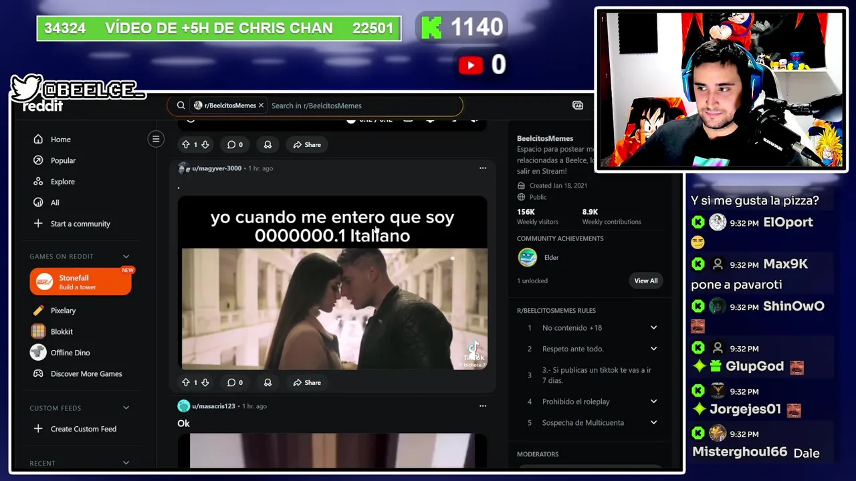Click Max9K username in chat

785,264
